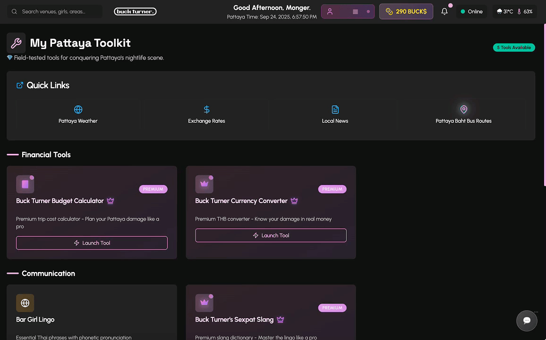Launch the Budget Calculator tool

(92, 243)
